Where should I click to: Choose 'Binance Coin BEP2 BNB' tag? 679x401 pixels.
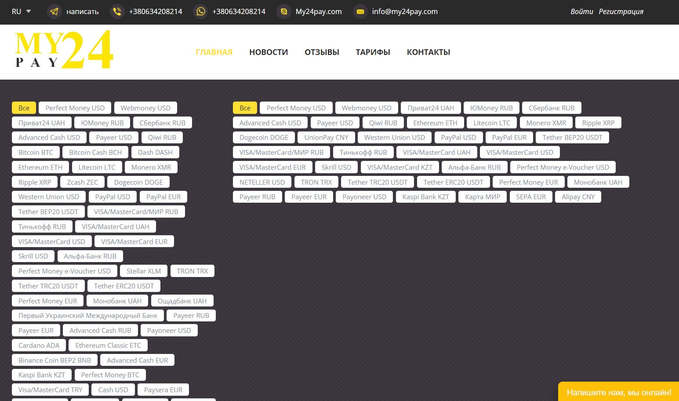coord(54,361)
